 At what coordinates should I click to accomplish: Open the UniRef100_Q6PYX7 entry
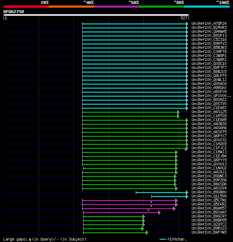pos(209,136)
